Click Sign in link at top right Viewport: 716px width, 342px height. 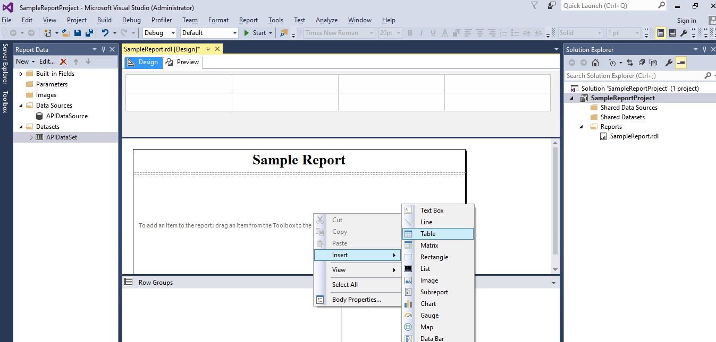coord(686,21)
